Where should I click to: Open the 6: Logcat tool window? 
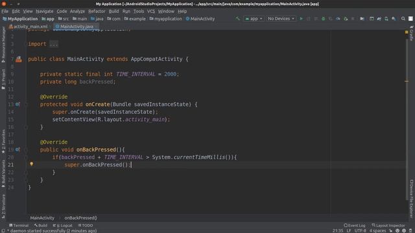tap(62, 225)
